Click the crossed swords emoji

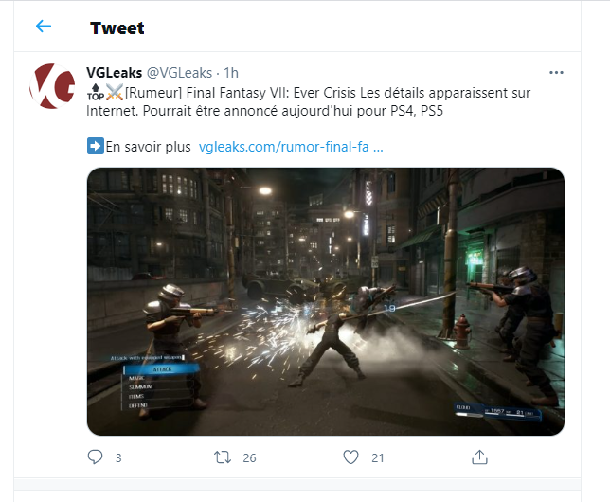115,93
